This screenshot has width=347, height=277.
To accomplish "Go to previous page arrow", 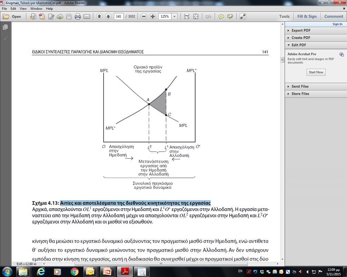I will [99, 16].
